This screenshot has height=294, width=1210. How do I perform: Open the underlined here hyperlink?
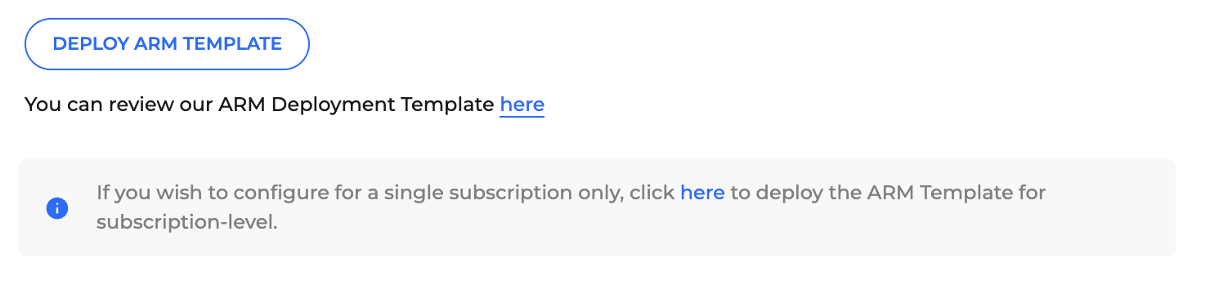point(522,105)
